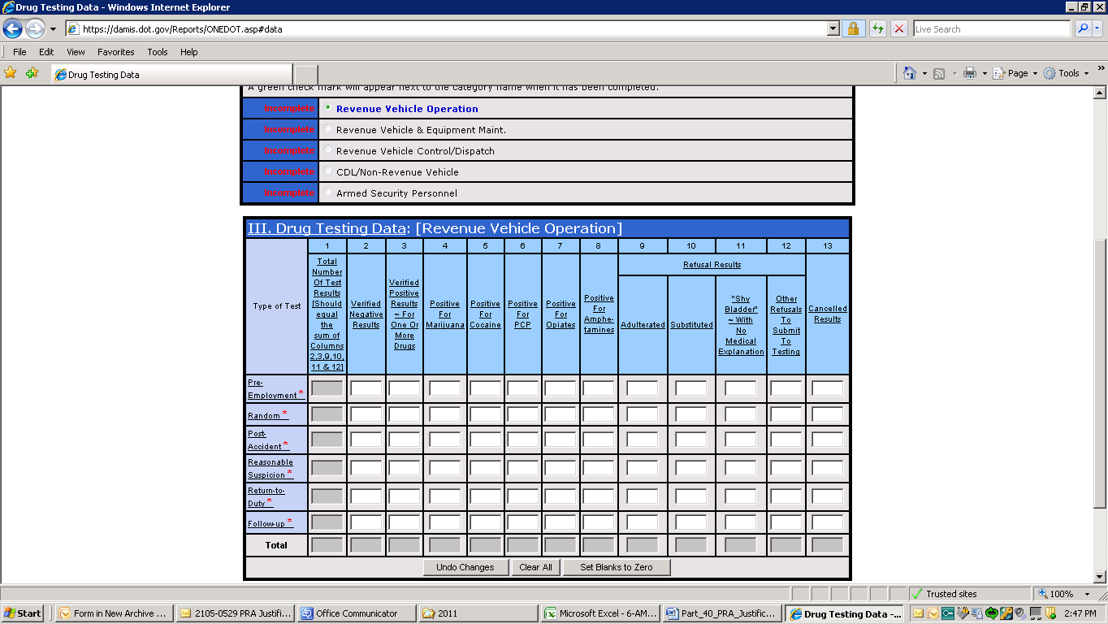The width and height of the screenshot is (1108, 624).
Task: Click the Undo Changes button
Action: click(465, 567)
